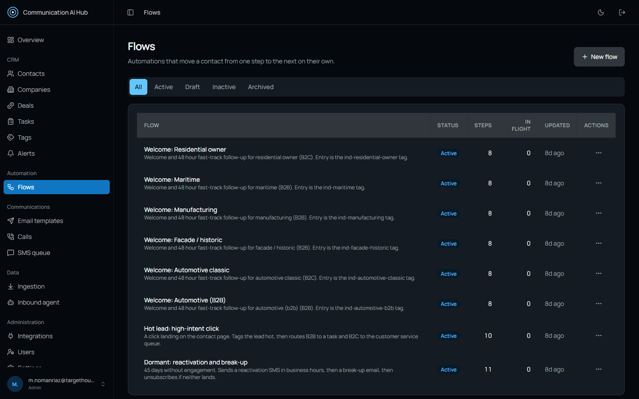The height and width of the screenshot is (399, 639).
Task: Open Overview from the sidebar
Action: pyautogui.click(x=57, y=40)
